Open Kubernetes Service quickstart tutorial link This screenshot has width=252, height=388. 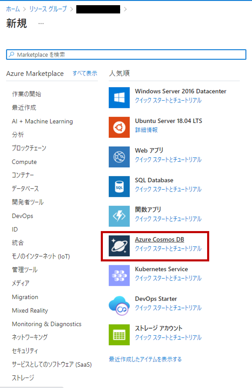point(168,278)
